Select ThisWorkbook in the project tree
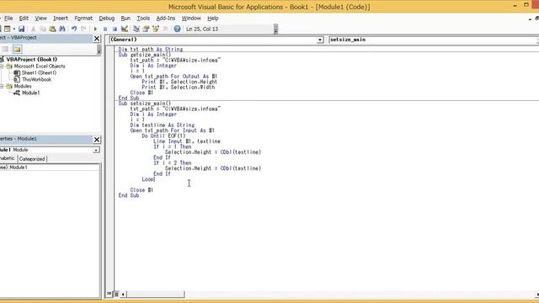539x303 pixels. click(36, 79)
